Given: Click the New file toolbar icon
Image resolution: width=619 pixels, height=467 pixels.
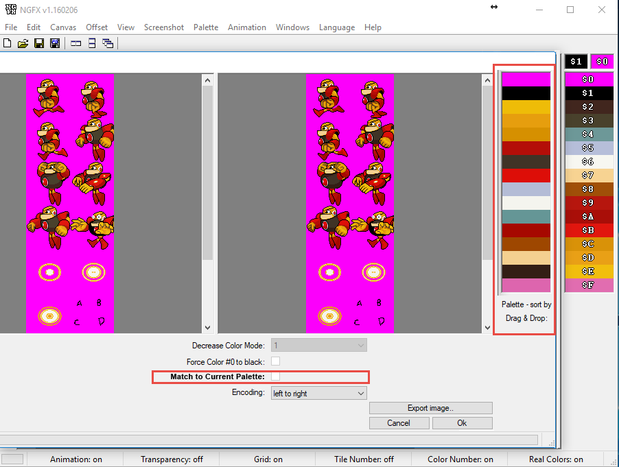Looking at the screenshot, I should (8, 43).
